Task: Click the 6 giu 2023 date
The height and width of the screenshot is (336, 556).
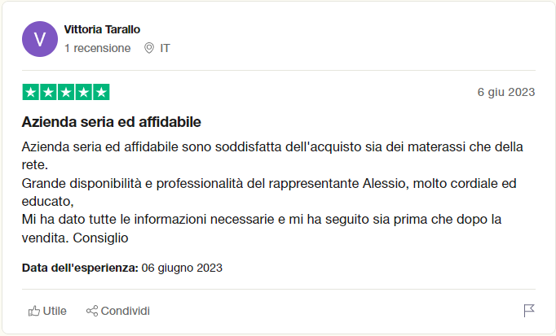Action: click(506, 92)
